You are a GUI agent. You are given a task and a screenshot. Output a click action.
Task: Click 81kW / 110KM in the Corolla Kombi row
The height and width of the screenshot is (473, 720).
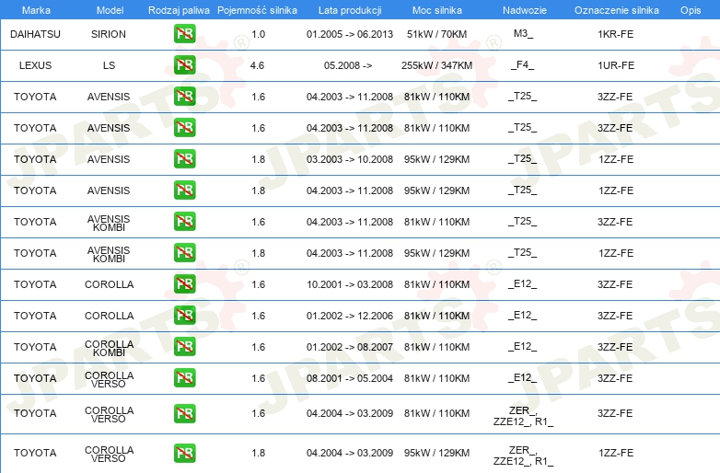[436, 347]
